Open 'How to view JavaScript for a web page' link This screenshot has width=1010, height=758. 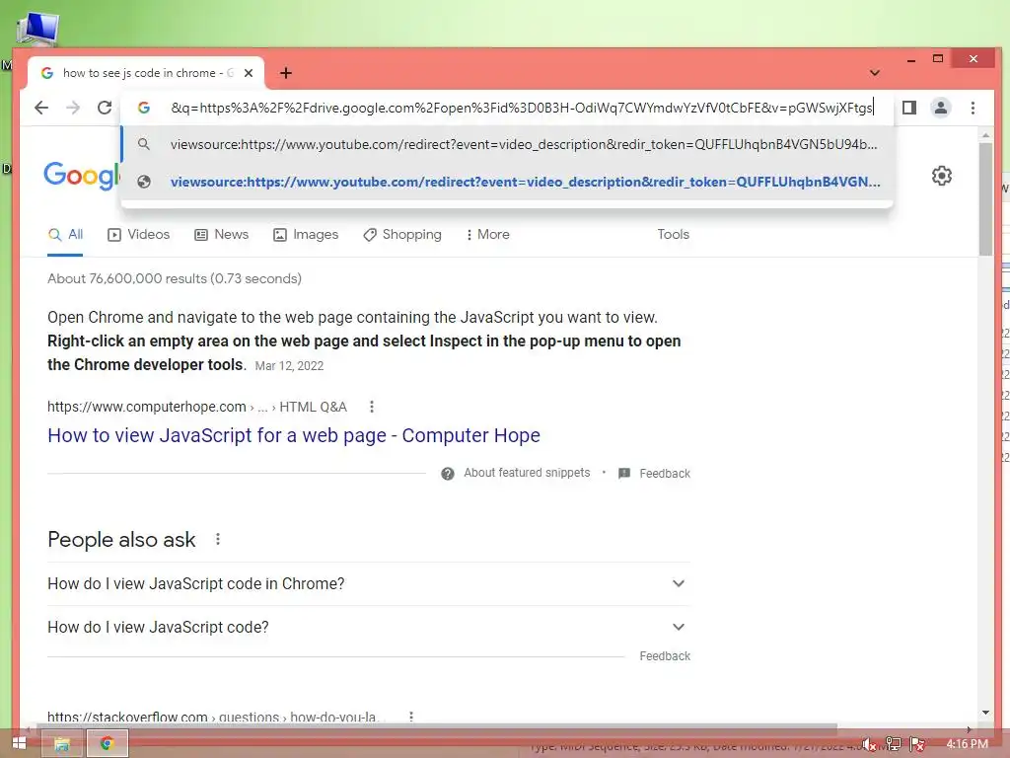point(294,435)
